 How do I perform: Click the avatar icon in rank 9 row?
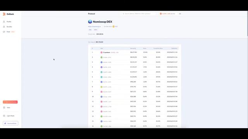click(x=102, y=92)
